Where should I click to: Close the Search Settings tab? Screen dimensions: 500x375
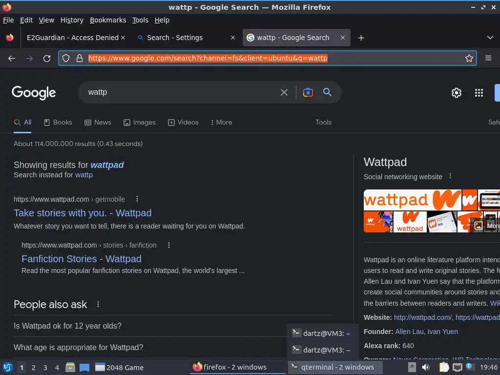coord(233,38)
